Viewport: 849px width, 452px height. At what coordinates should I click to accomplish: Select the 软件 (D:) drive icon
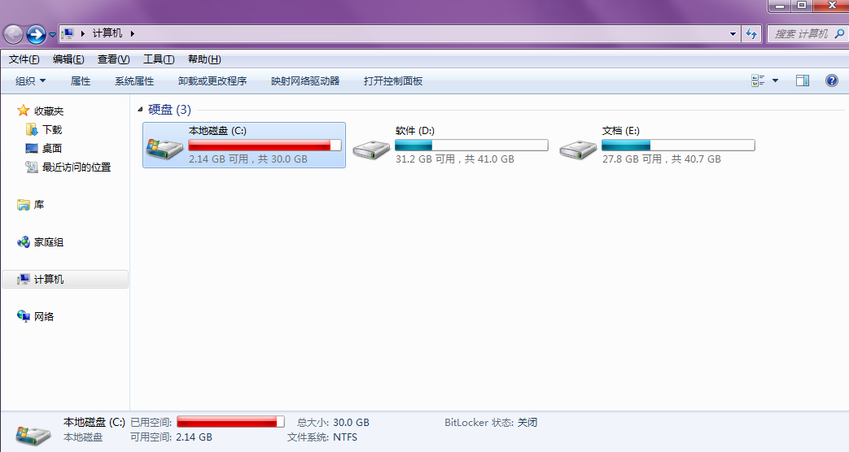pyautogui.click(x=371, y=150)
